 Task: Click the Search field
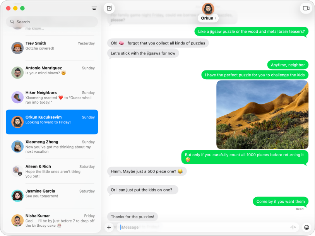pyautogui.click(x=51, y=22)
